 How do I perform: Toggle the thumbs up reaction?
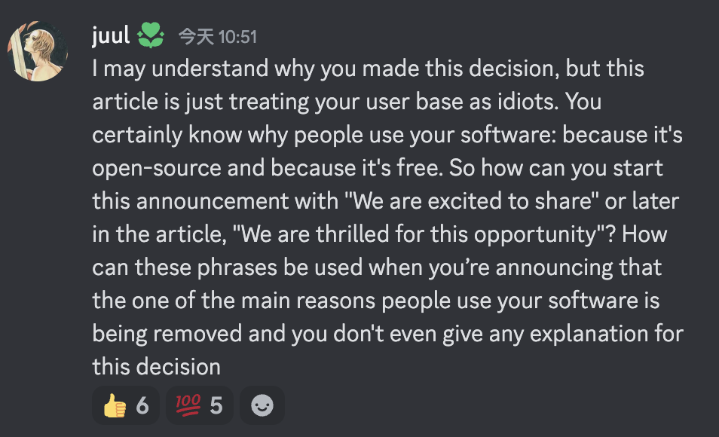tap(126, 405)
